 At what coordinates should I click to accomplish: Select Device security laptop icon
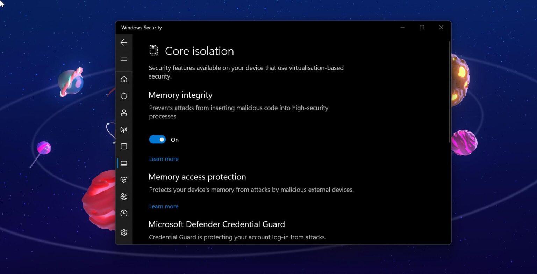(x=124, y=163)
